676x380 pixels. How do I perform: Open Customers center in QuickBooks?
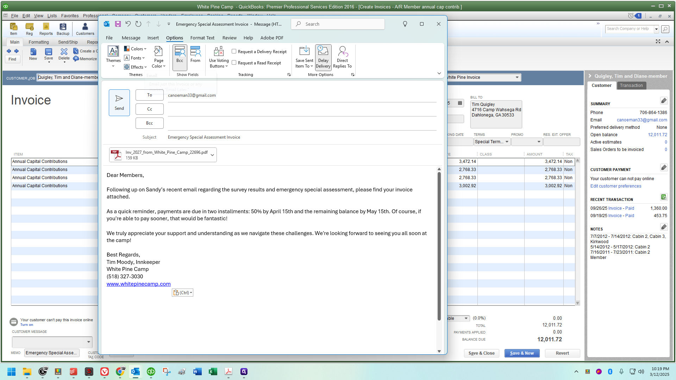tap(85, 29)
